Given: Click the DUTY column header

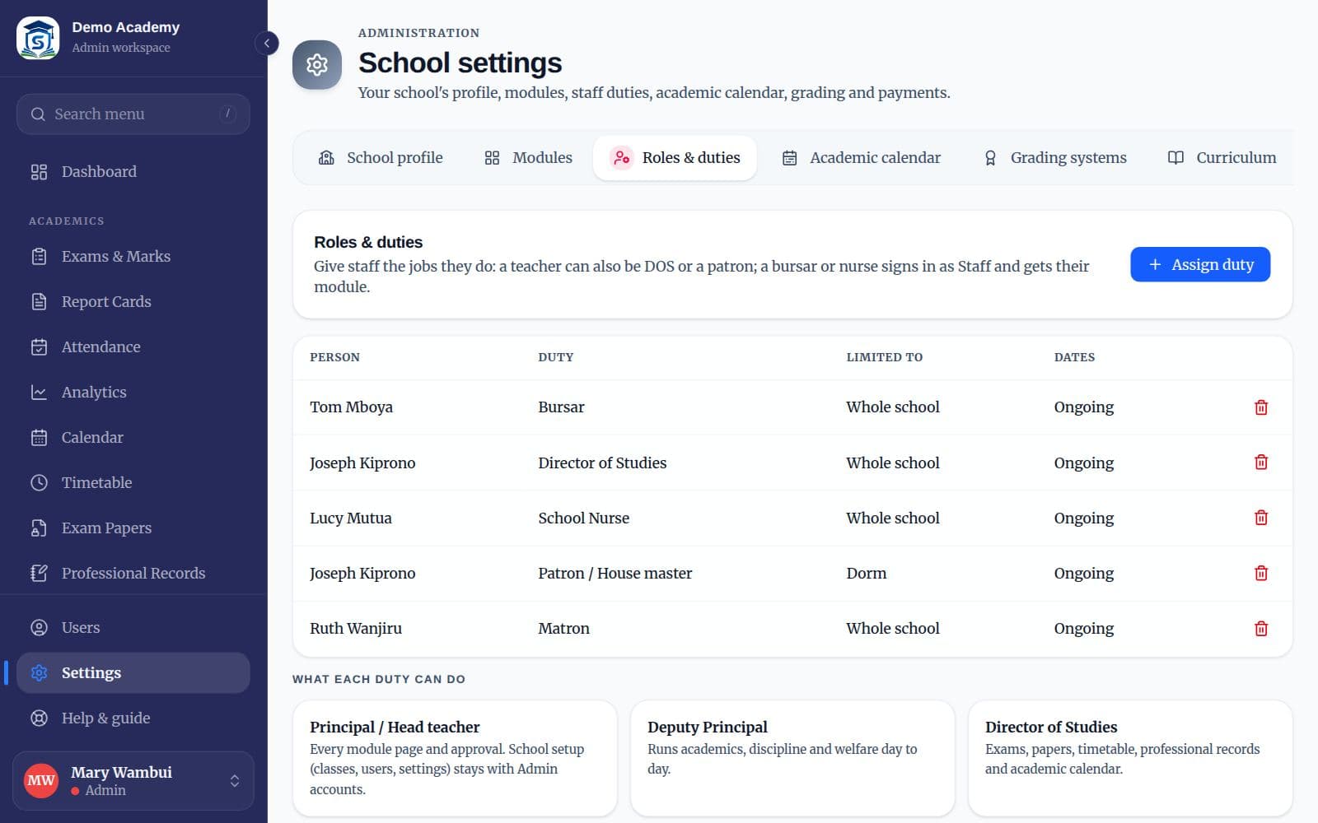Looking at the screenshot, I should pos(556,357).
